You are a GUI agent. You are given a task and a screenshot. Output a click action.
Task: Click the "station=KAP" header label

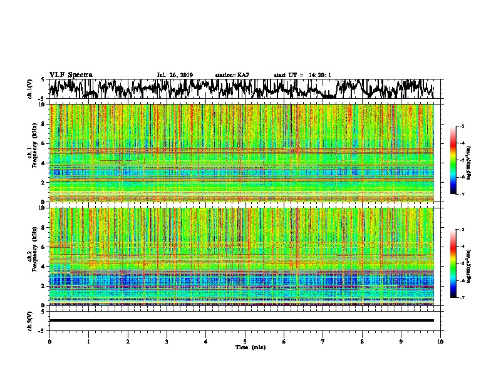pyautogui.click(x=232, y=75)
